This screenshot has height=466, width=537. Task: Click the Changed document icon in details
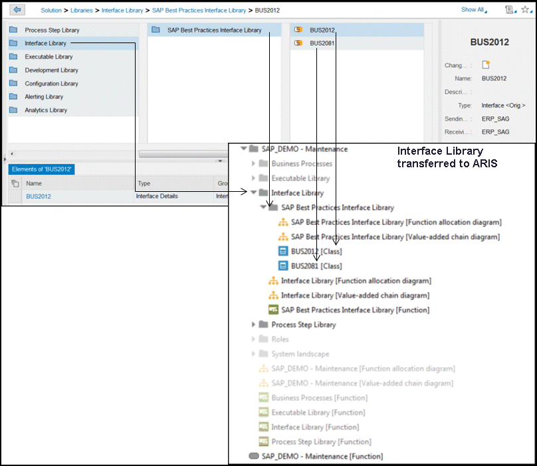(x=486, y=64)
